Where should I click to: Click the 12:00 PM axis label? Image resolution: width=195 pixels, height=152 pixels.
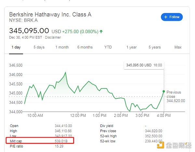coord(78,115)
